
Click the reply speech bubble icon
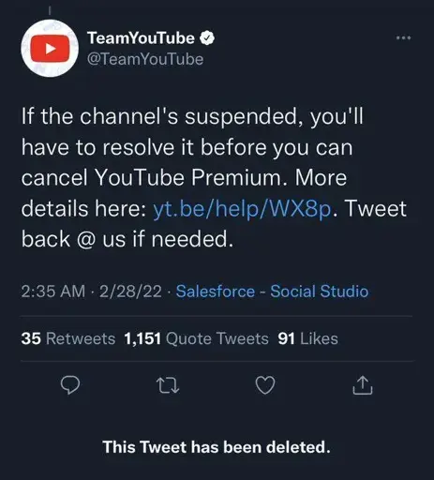tap(70, 385)
